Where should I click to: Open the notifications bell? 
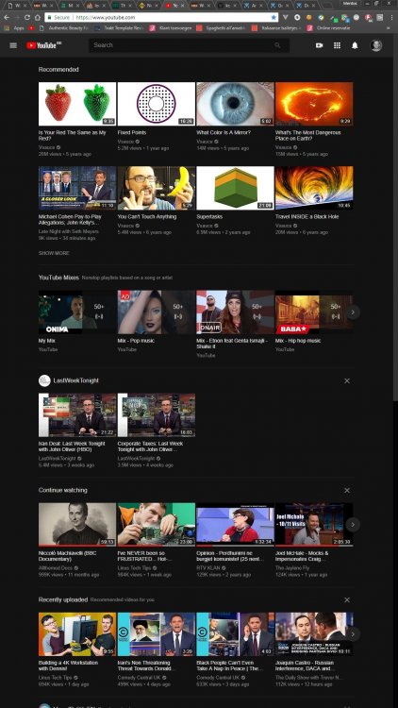click(x=356, y=45)
